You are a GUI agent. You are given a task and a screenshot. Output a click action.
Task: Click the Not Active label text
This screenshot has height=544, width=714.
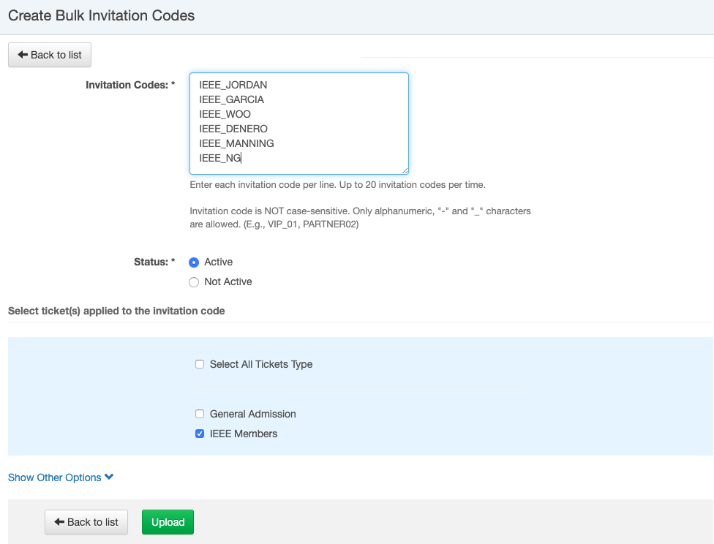click(x=228, y=282)
